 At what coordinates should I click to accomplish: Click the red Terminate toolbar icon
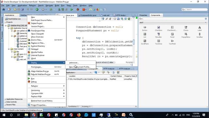[x=84, y=10]
